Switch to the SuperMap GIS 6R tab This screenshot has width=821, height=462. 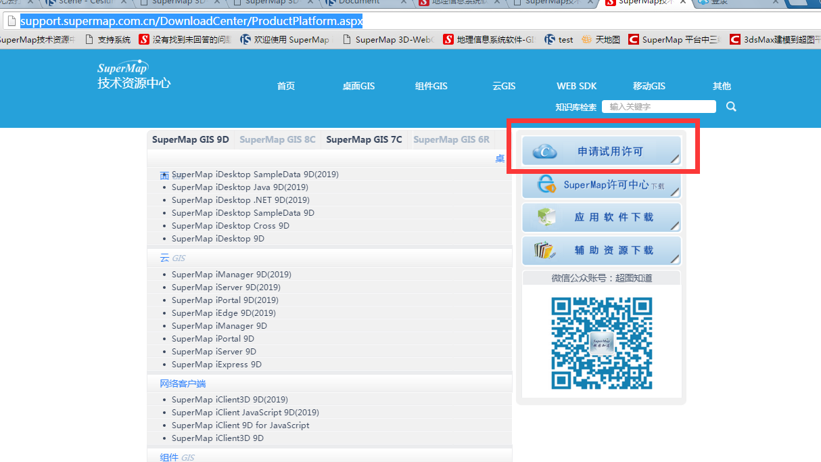[x=451, y=140]
